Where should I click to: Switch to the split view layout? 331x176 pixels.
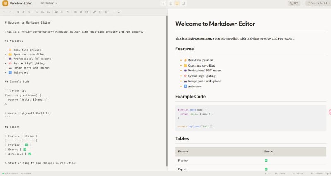(177, 3)
